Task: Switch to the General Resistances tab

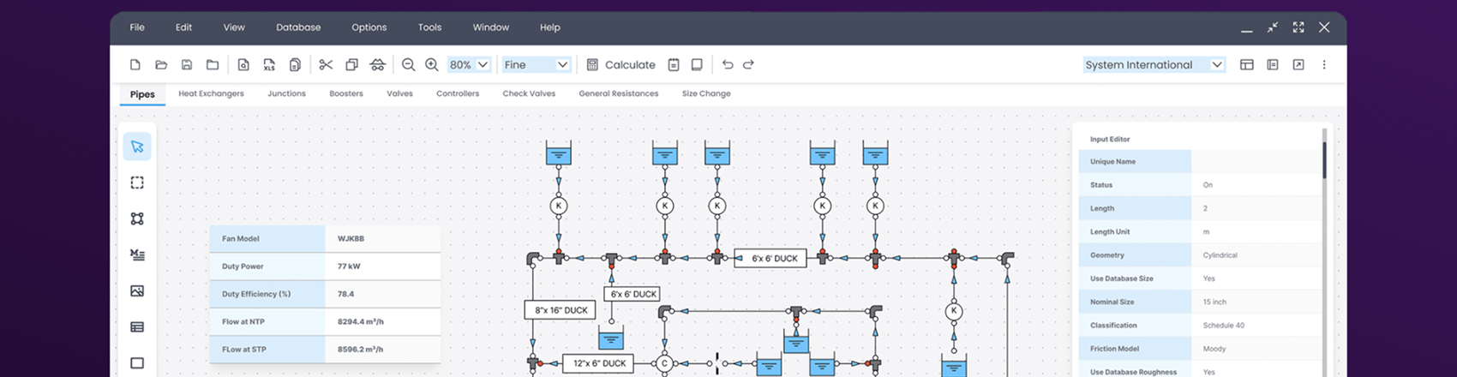Action: coord(619,93)
